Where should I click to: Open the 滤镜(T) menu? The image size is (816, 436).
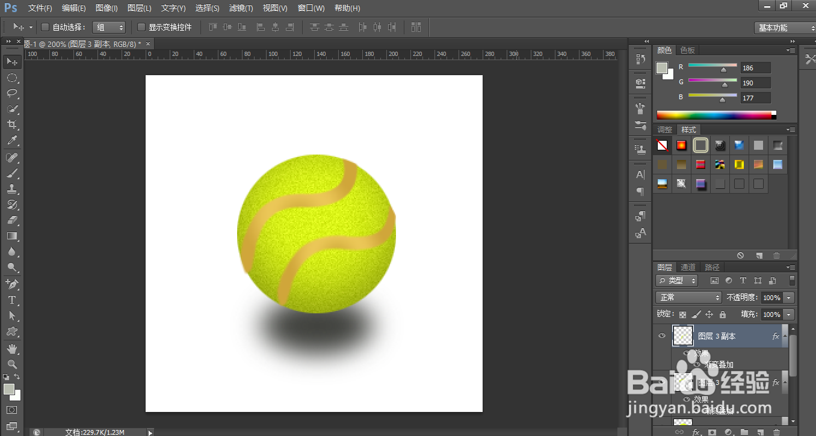241,8
